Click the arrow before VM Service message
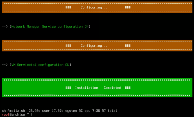This screenshot has height=117, width=194. (5, 65)
